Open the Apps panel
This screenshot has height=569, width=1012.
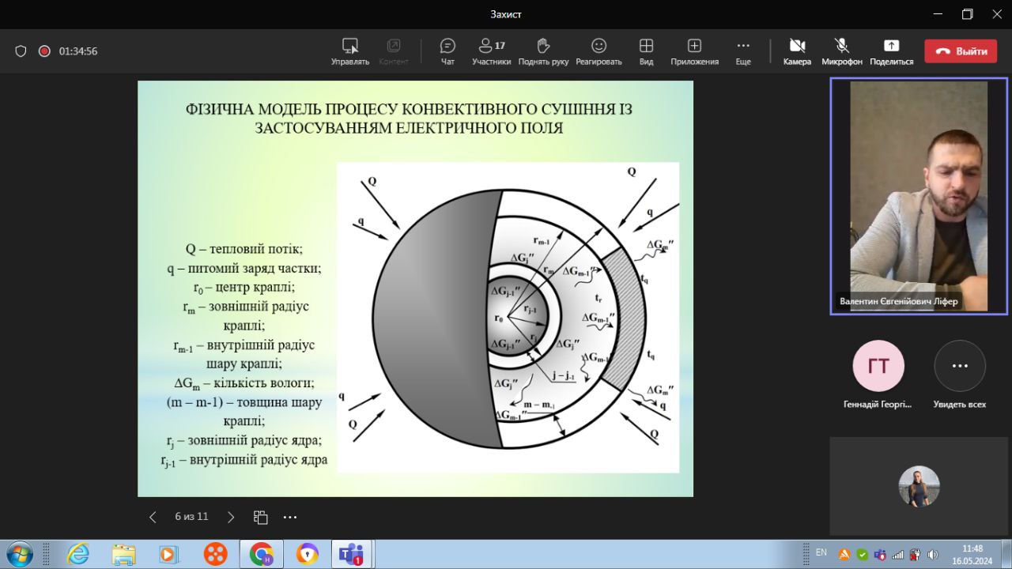pos(694,51)
